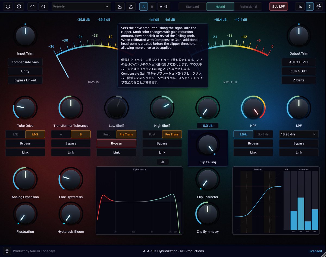Select Post under High Shelf
The image size is (326, 257).
[152, 134]
